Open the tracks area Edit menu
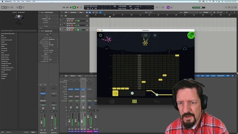The width and height of the screenshot is (238, 134). pyautogui.click(x=66, y=12)
